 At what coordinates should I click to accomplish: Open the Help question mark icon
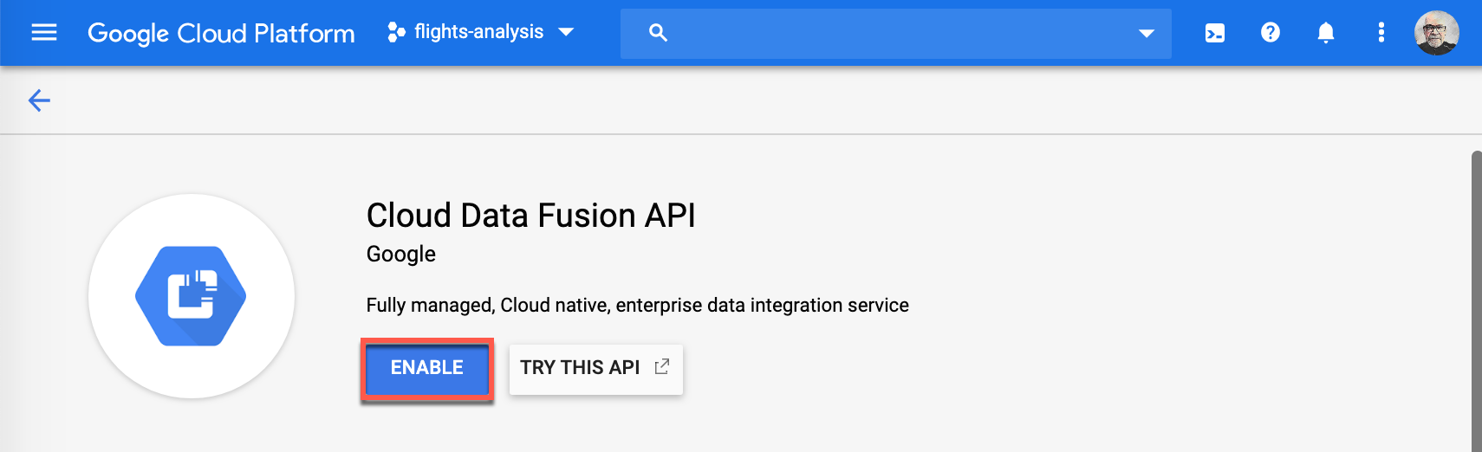pyautogui.click(x=1271, y=33)
